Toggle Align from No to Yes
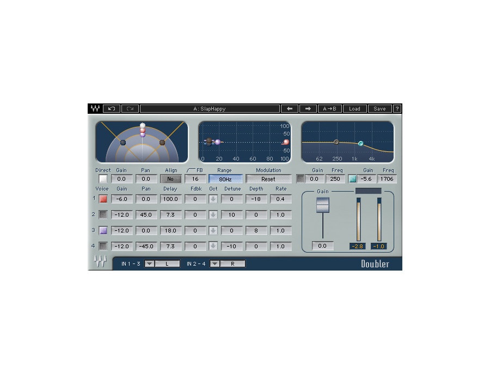Image resolution: width=490 pixels, height=374 pixels. 171,179
